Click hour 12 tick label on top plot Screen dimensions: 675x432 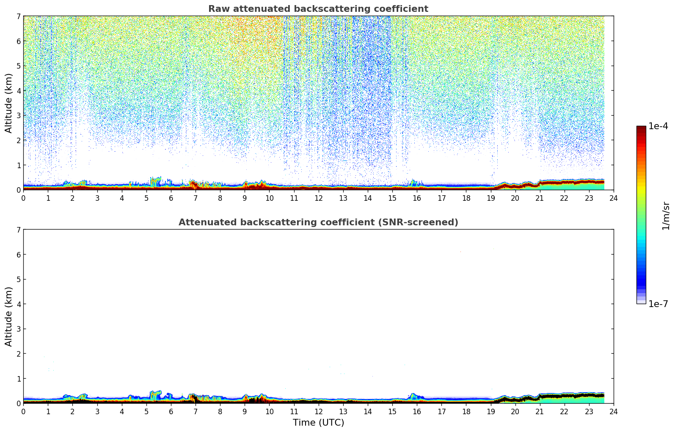318,198
